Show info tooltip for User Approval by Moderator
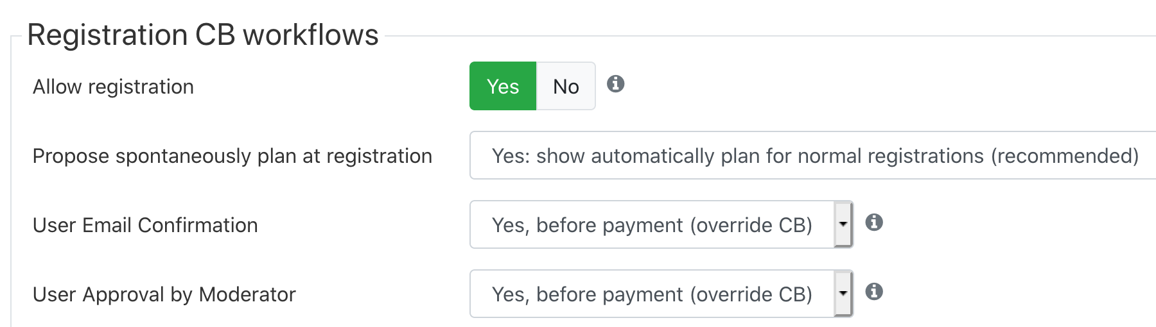Screen dimensions: 1156x327 873,292
